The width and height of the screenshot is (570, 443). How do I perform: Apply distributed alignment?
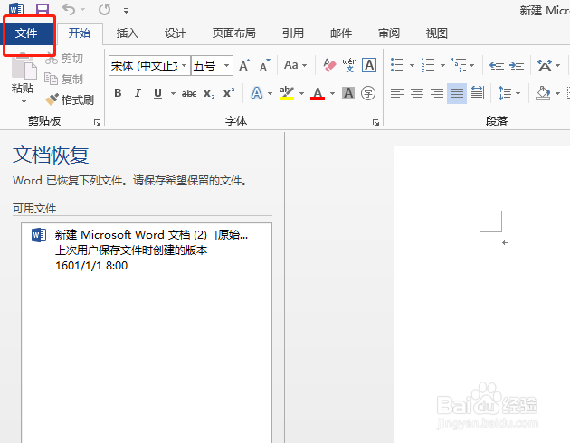[x=477, y=93]
